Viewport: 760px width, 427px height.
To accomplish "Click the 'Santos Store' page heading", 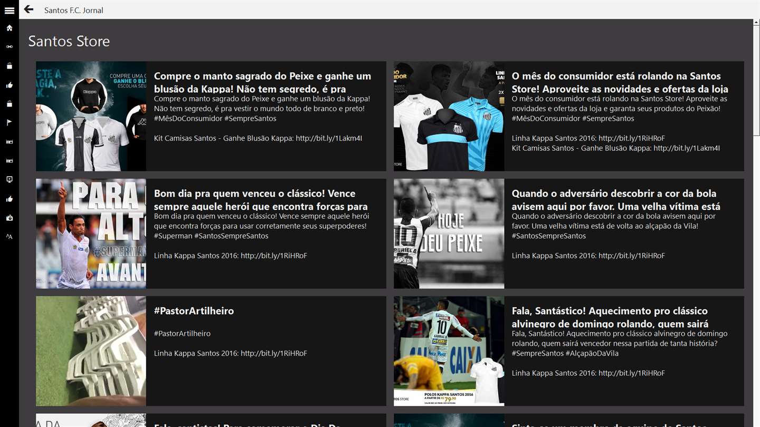I will point(69,41).
